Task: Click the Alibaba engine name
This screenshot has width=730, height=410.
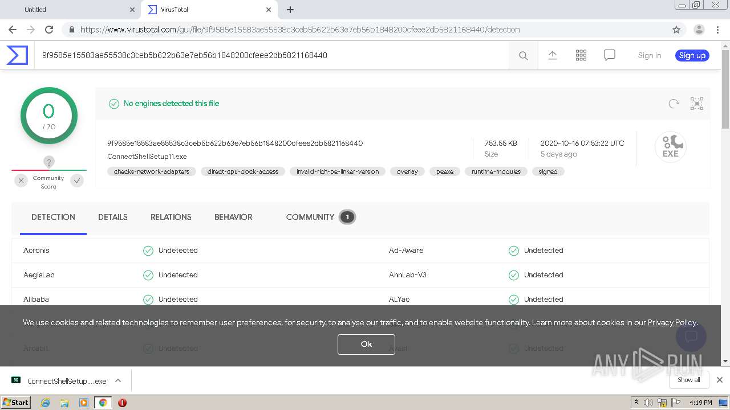Action: (36, 300)
